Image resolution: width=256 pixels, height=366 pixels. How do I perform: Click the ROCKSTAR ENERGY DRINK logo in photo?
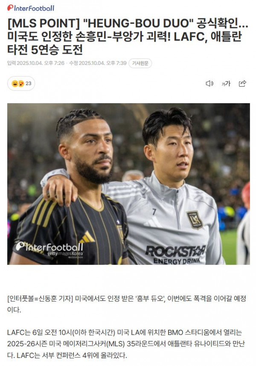coord(175,254)
